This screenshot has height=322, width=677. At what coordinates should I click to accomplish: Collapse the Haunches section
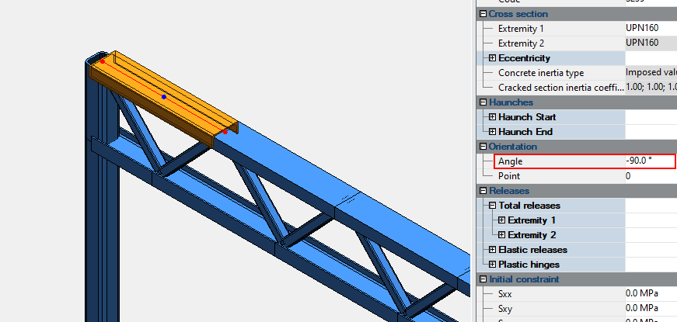tap(483, 102)
